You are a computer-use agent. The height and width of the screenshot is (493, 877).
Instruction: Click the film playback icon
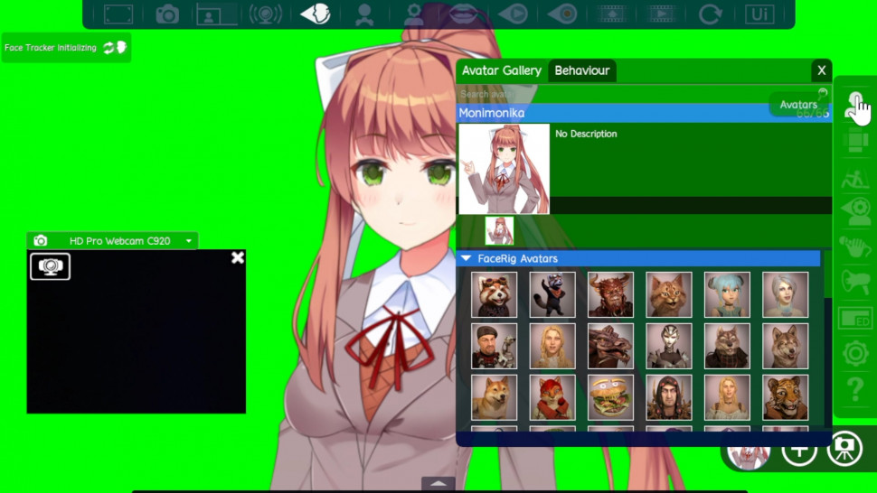pos(661,14)
